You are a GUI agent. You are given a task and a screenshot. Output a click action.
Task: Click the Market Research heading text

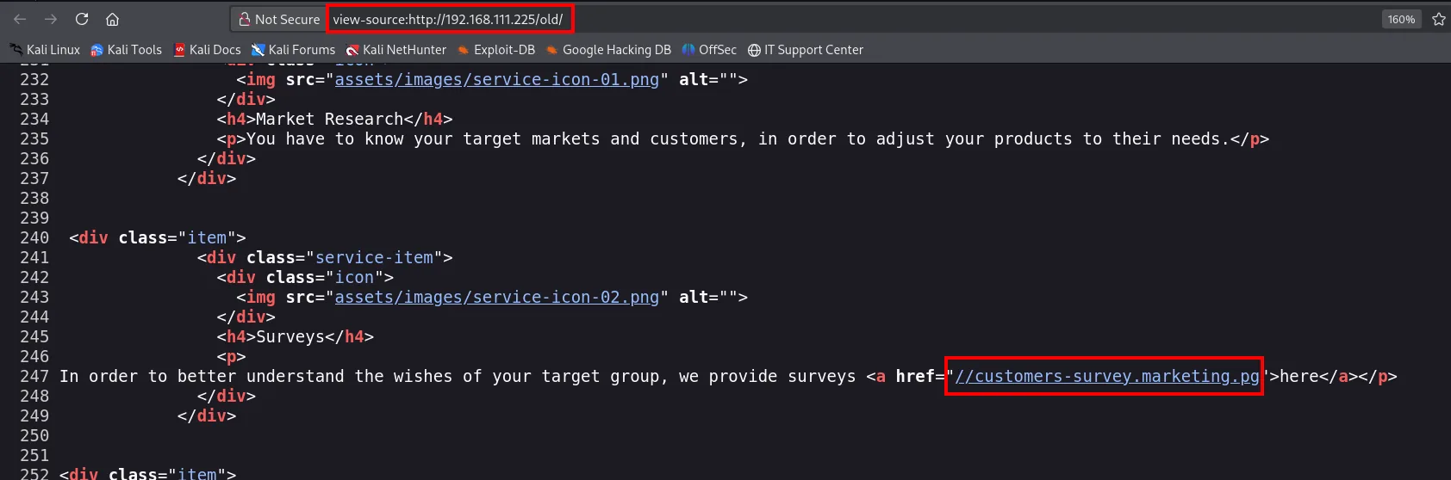[330, 119]
